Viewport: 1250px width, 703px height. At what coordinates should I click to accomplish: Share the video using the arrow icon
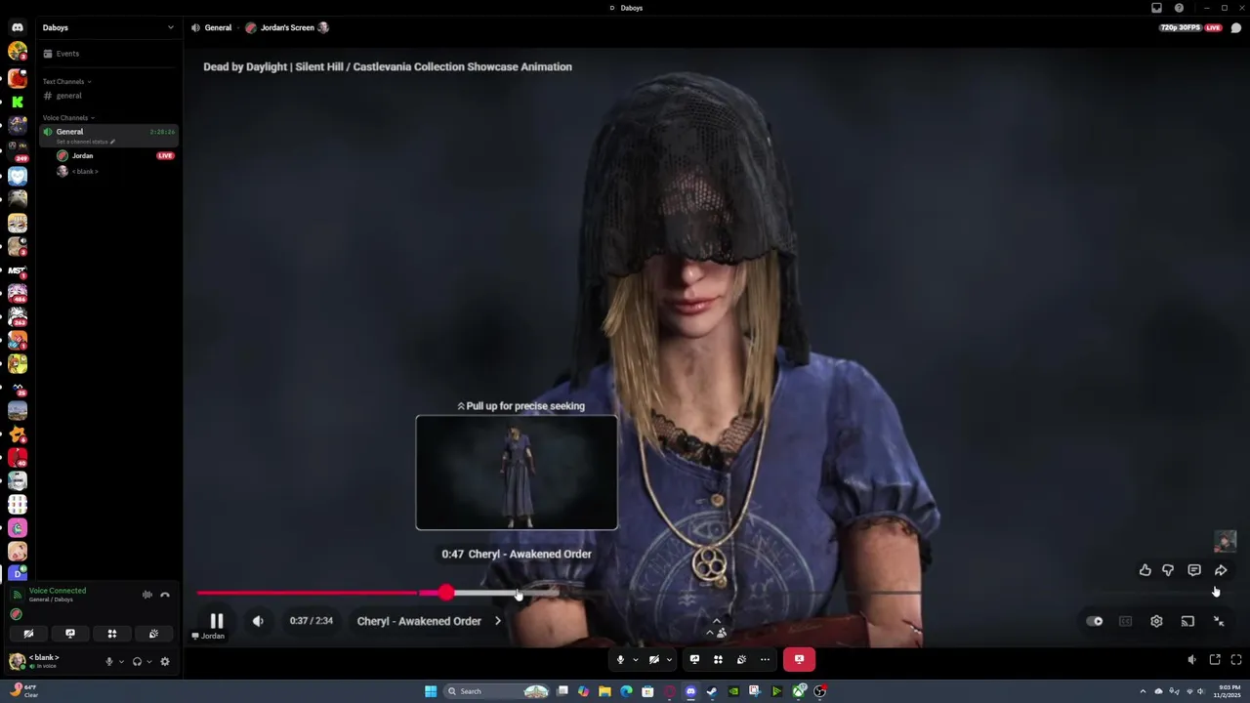pyautogui.click(x=1221, y=570)
